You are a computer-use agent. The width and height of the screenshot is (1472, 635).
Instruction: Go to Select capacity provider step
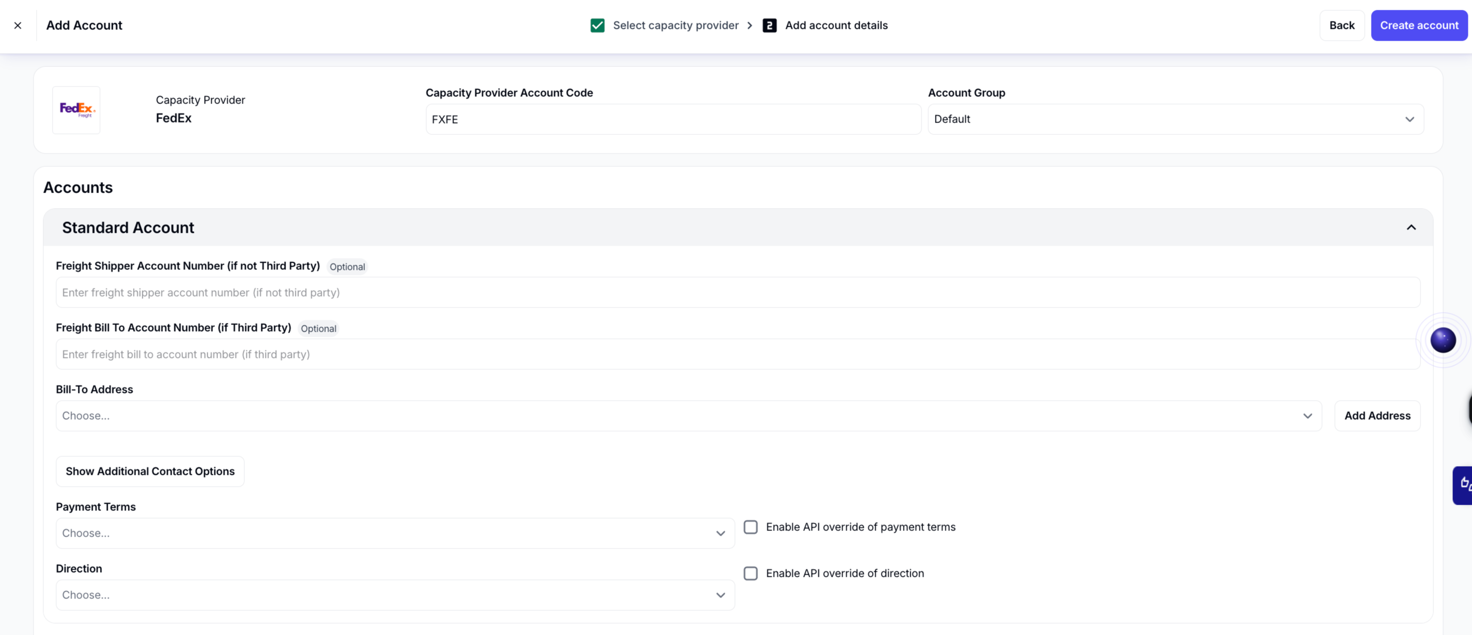point(675,25)
